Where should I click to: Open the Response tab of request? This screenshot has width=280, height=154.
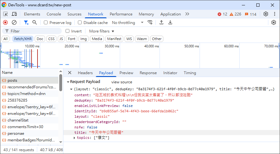[148, 73]
